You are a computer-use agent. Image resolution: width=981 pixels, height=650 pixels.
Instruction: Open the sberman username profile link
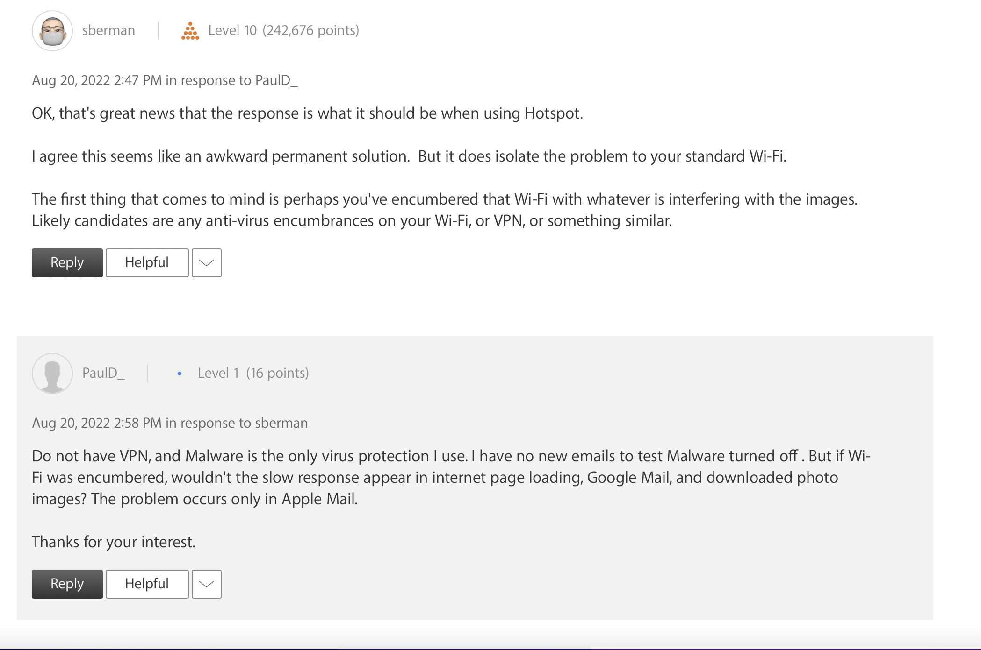tap(108, 31)
